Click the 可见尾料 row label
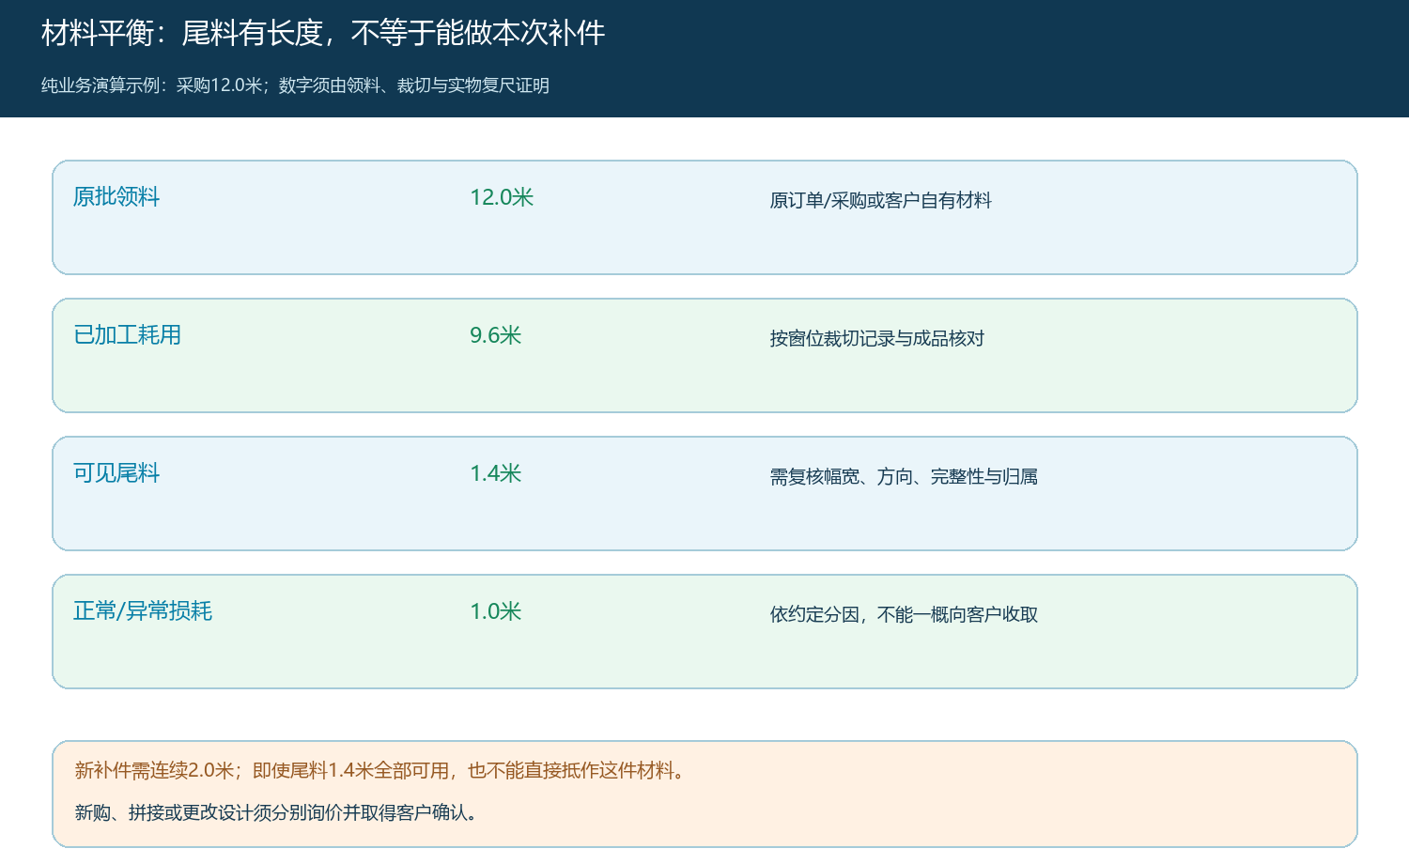Image resolution: width=1409 pixels, height=864 pixels. [116, 472]
